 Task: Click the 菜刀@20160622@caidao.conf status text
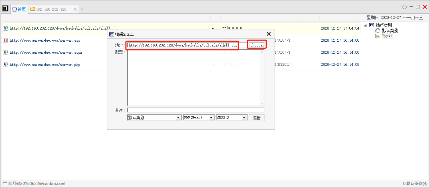click(37, 184)
